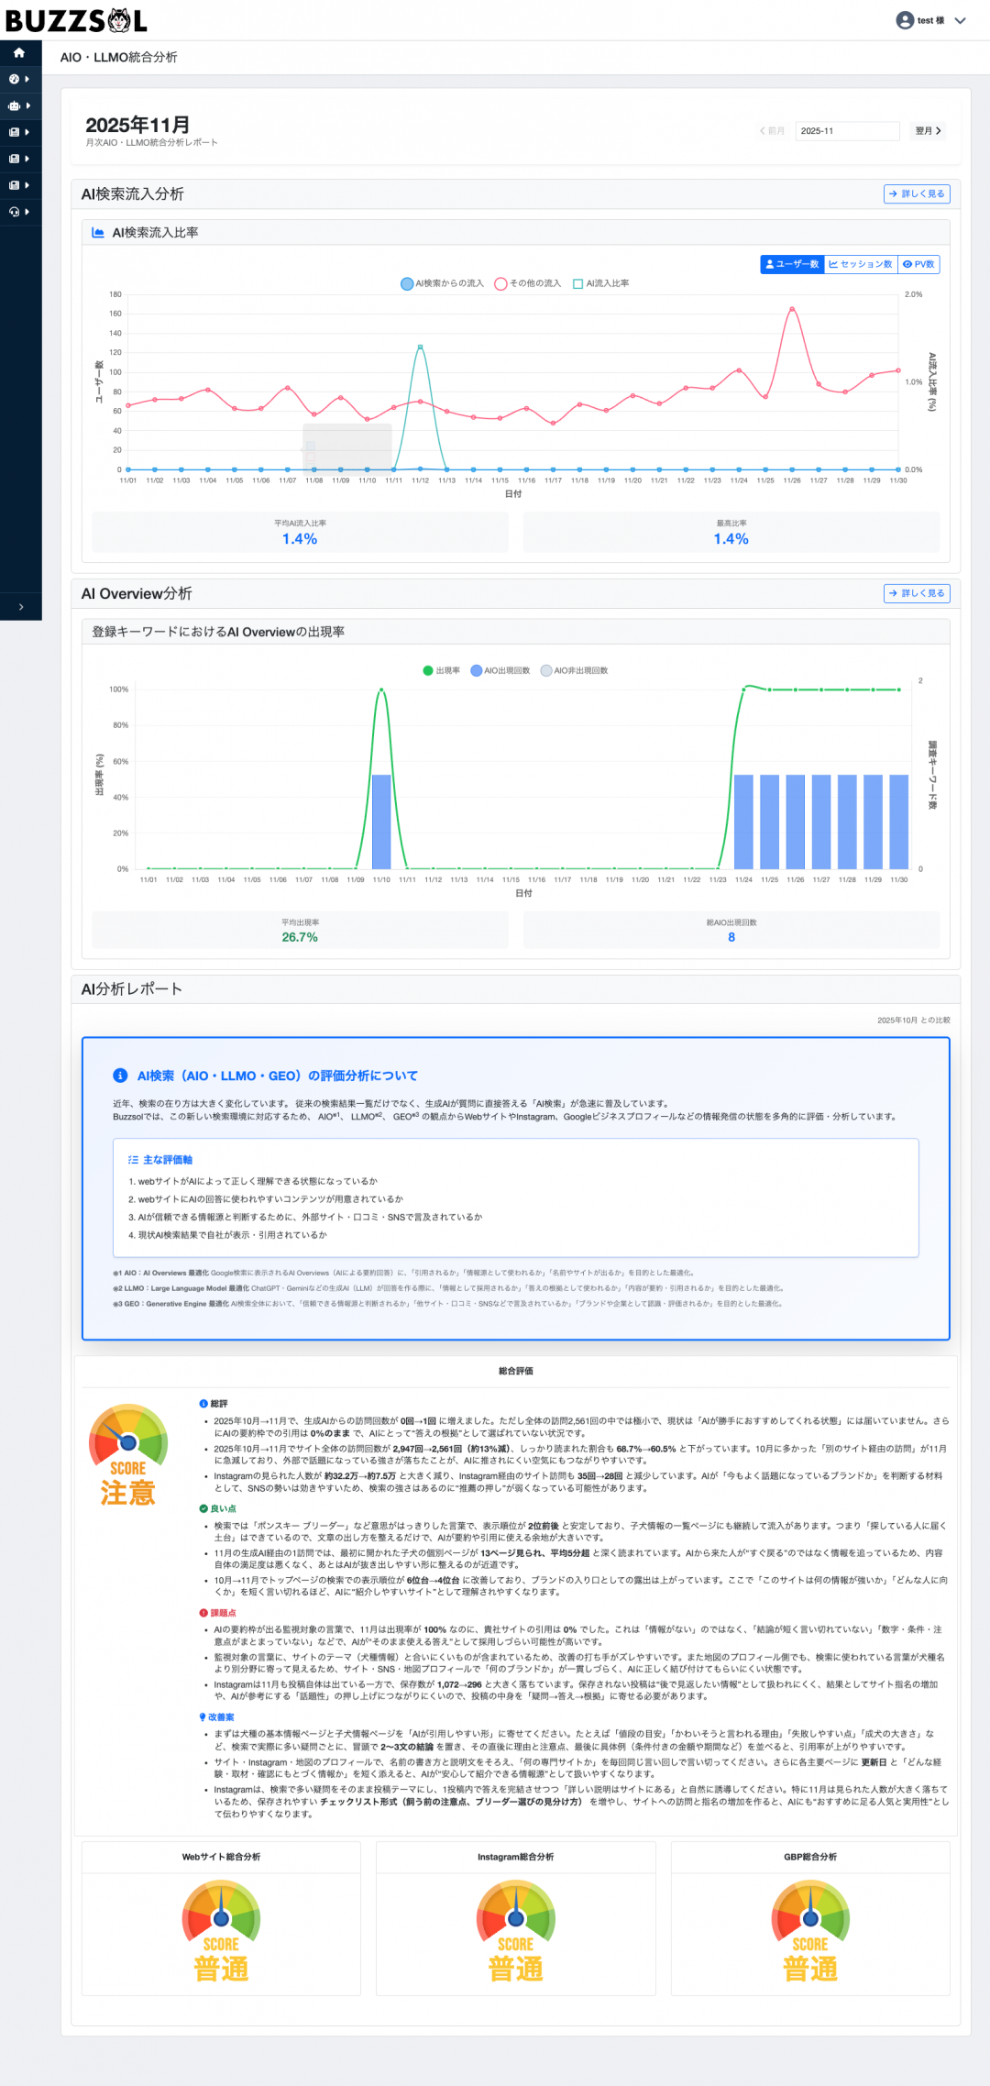Click the AI検索流入比率 chart icon

pyautogui.click(x=98, y=233)
